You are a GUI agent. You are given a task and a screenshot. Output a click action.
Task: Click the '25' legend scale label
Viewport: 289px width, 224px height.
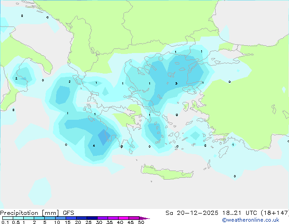(88, 222)
